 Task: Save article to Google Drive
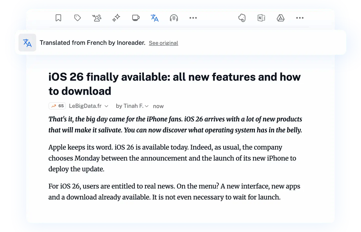281,18
